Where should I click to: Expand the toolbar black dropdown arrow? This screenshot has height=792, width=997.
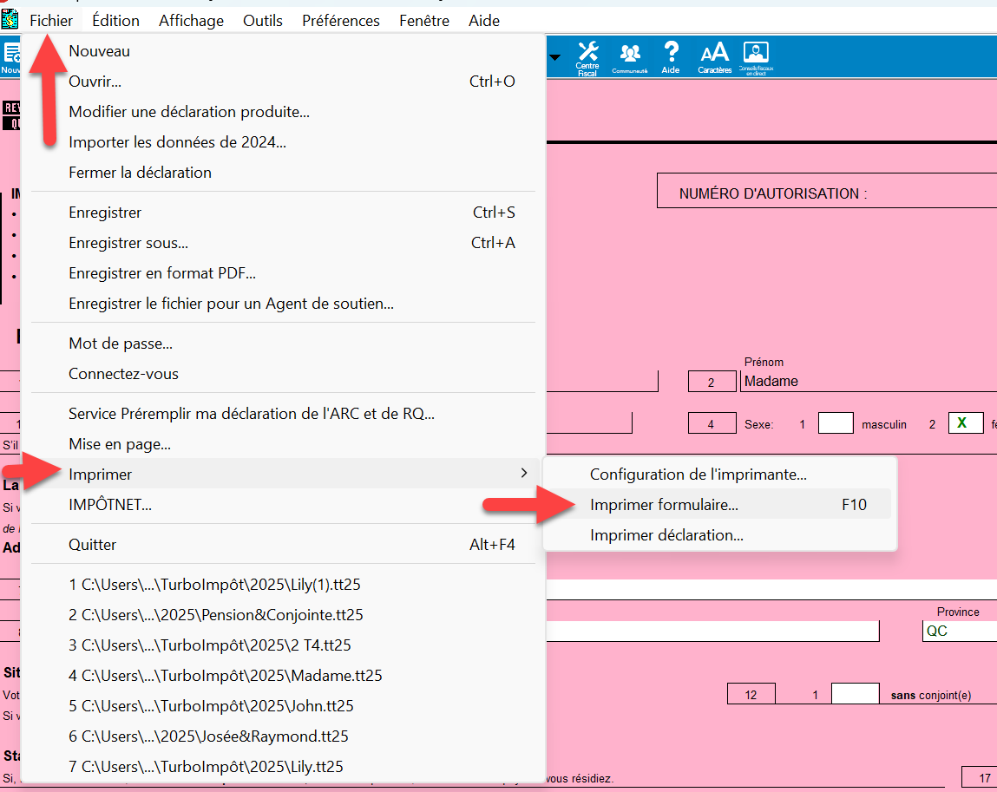coord(554,58)
